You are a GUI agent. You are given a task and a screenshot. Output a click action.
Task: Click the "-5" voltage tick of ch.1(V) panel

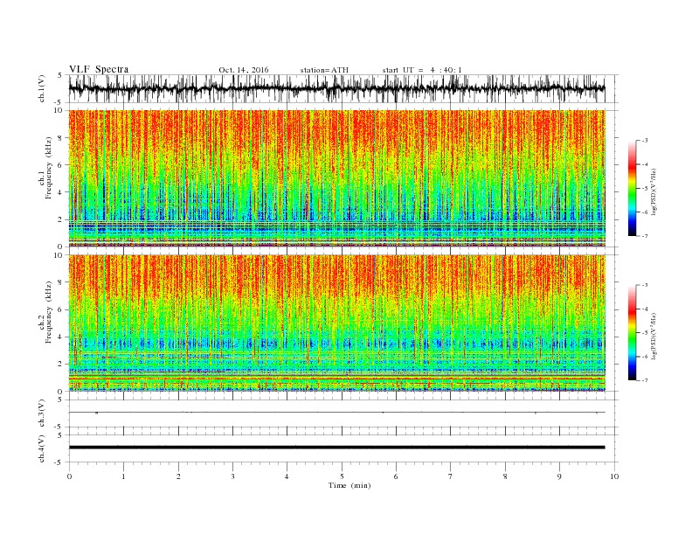pyautogui.click(x=58, y=103)
